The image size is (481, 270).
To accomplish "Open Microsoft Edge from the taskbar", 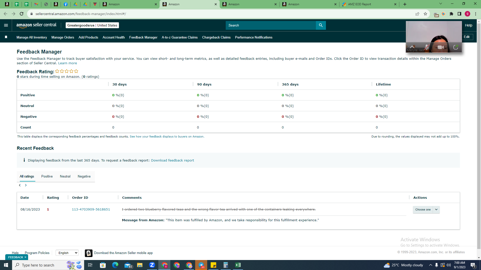I will 115,265.
